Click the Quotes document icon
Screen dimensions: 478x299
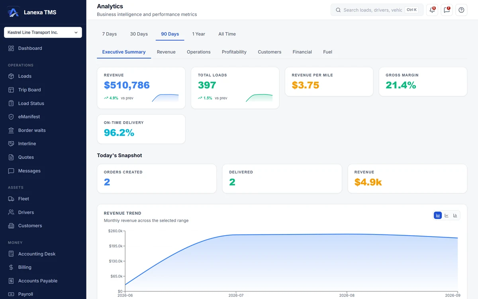pyautogui.click(x=11, y=157)
